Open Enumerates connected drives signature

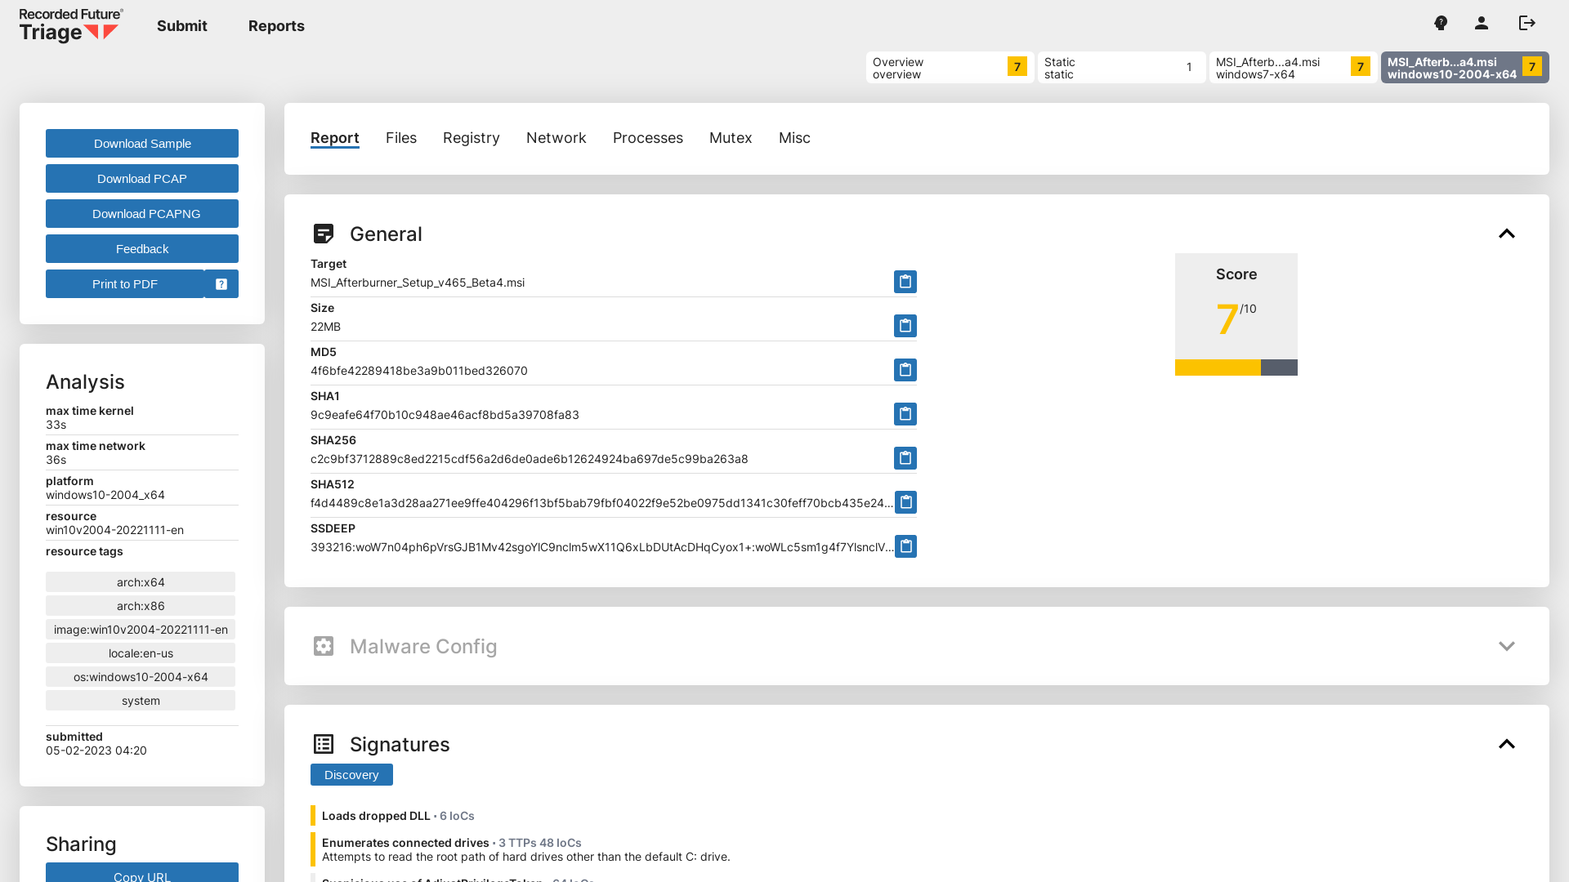(x=405, y=843)
